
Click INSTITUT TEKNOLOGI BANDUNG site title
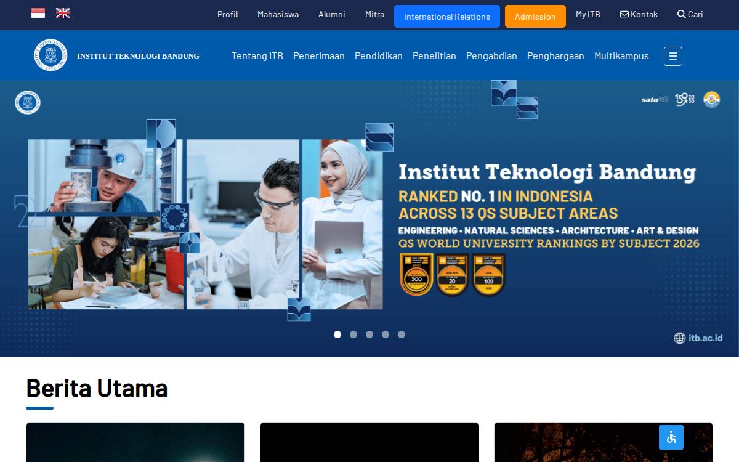click(x=138, y=56)
